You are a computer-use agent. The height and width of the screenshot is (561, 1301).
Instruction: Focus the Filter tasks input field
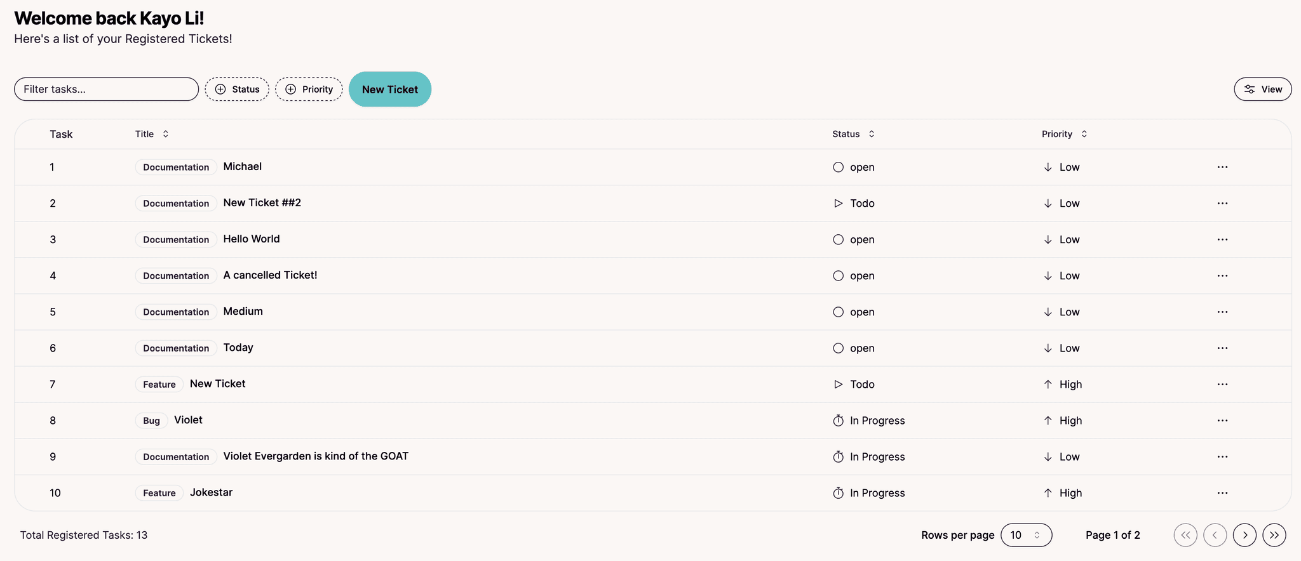coord(107,89)
